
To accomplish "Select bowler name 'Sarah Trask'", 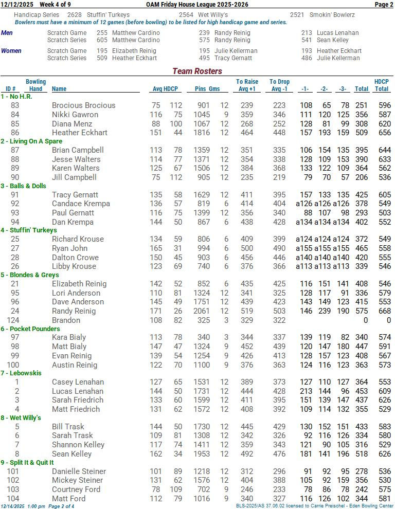I will tap(73, 435).
